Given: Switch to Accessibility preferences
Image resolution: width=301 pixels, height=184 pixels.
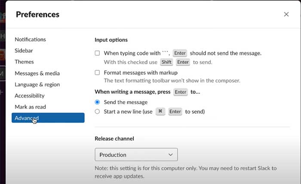Looking at the screenshot, I should [30, 96].
